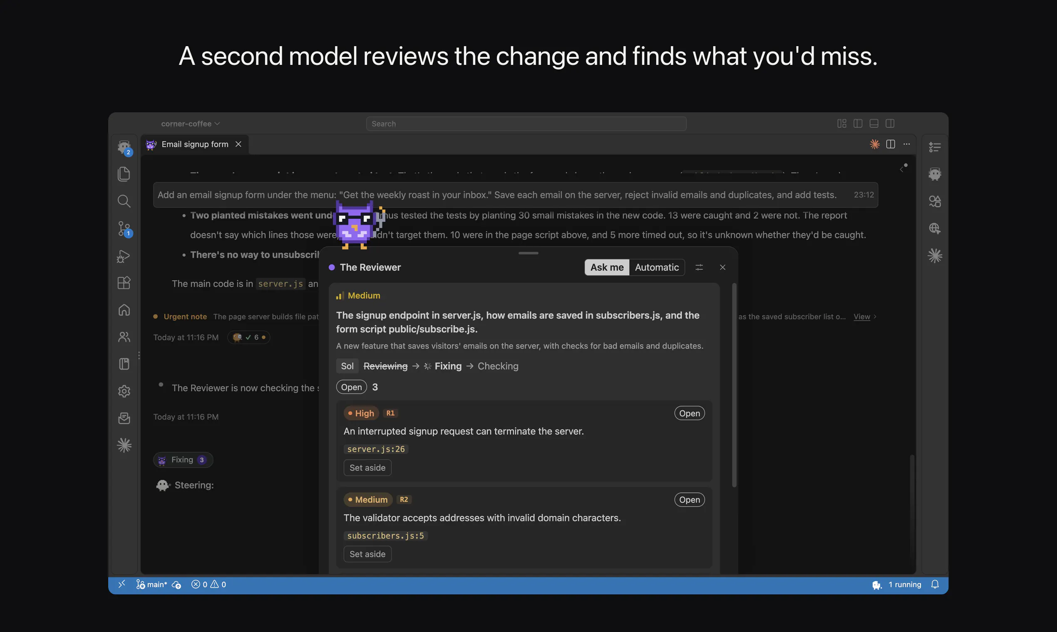Click the globe icon in right sidebar
The image size is (1057, 632).
[935, 228]
